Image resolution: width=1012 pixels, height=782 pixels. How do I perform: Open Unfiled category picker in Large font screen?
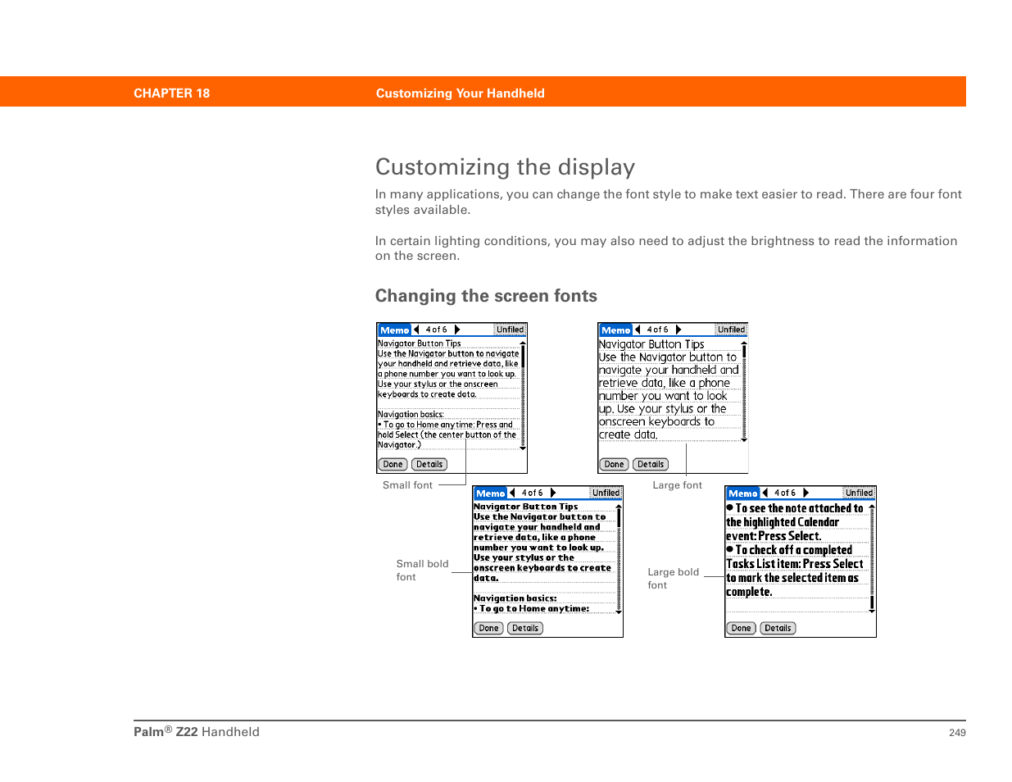[x=731, y=330]
